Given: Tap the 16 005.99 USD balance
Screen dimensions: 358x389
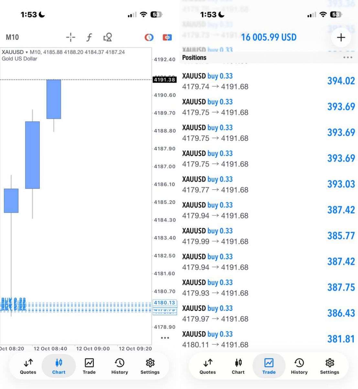Looking at the screenshot, I should [269, 37].
